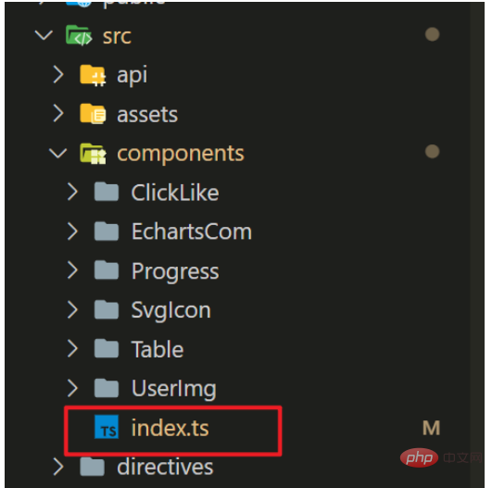Expand the api folder chevron
The width and height of the screenshot is (492, 488).
tap(58, 75)
